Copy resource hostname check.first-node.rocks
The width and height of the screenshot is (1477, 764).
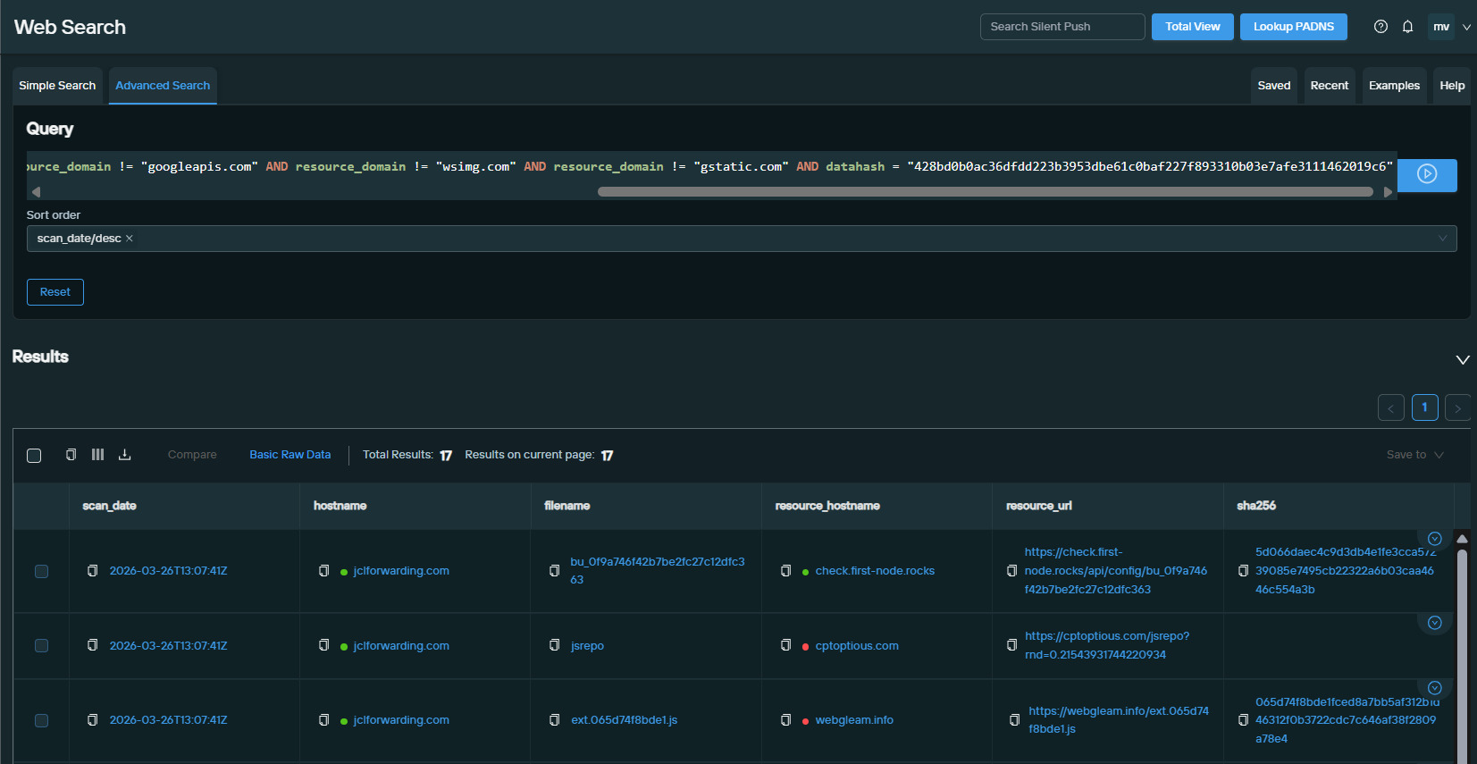(x=785, y=571)
